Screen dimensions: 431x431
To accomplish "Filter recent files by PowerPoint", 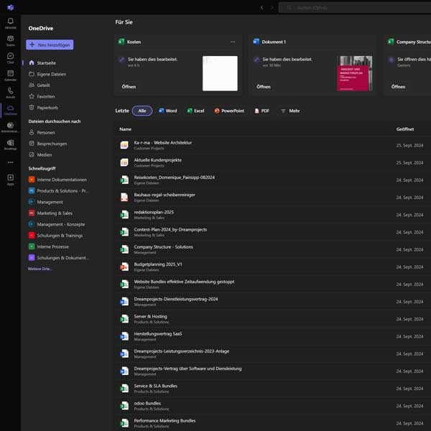I will click(229, 111).
